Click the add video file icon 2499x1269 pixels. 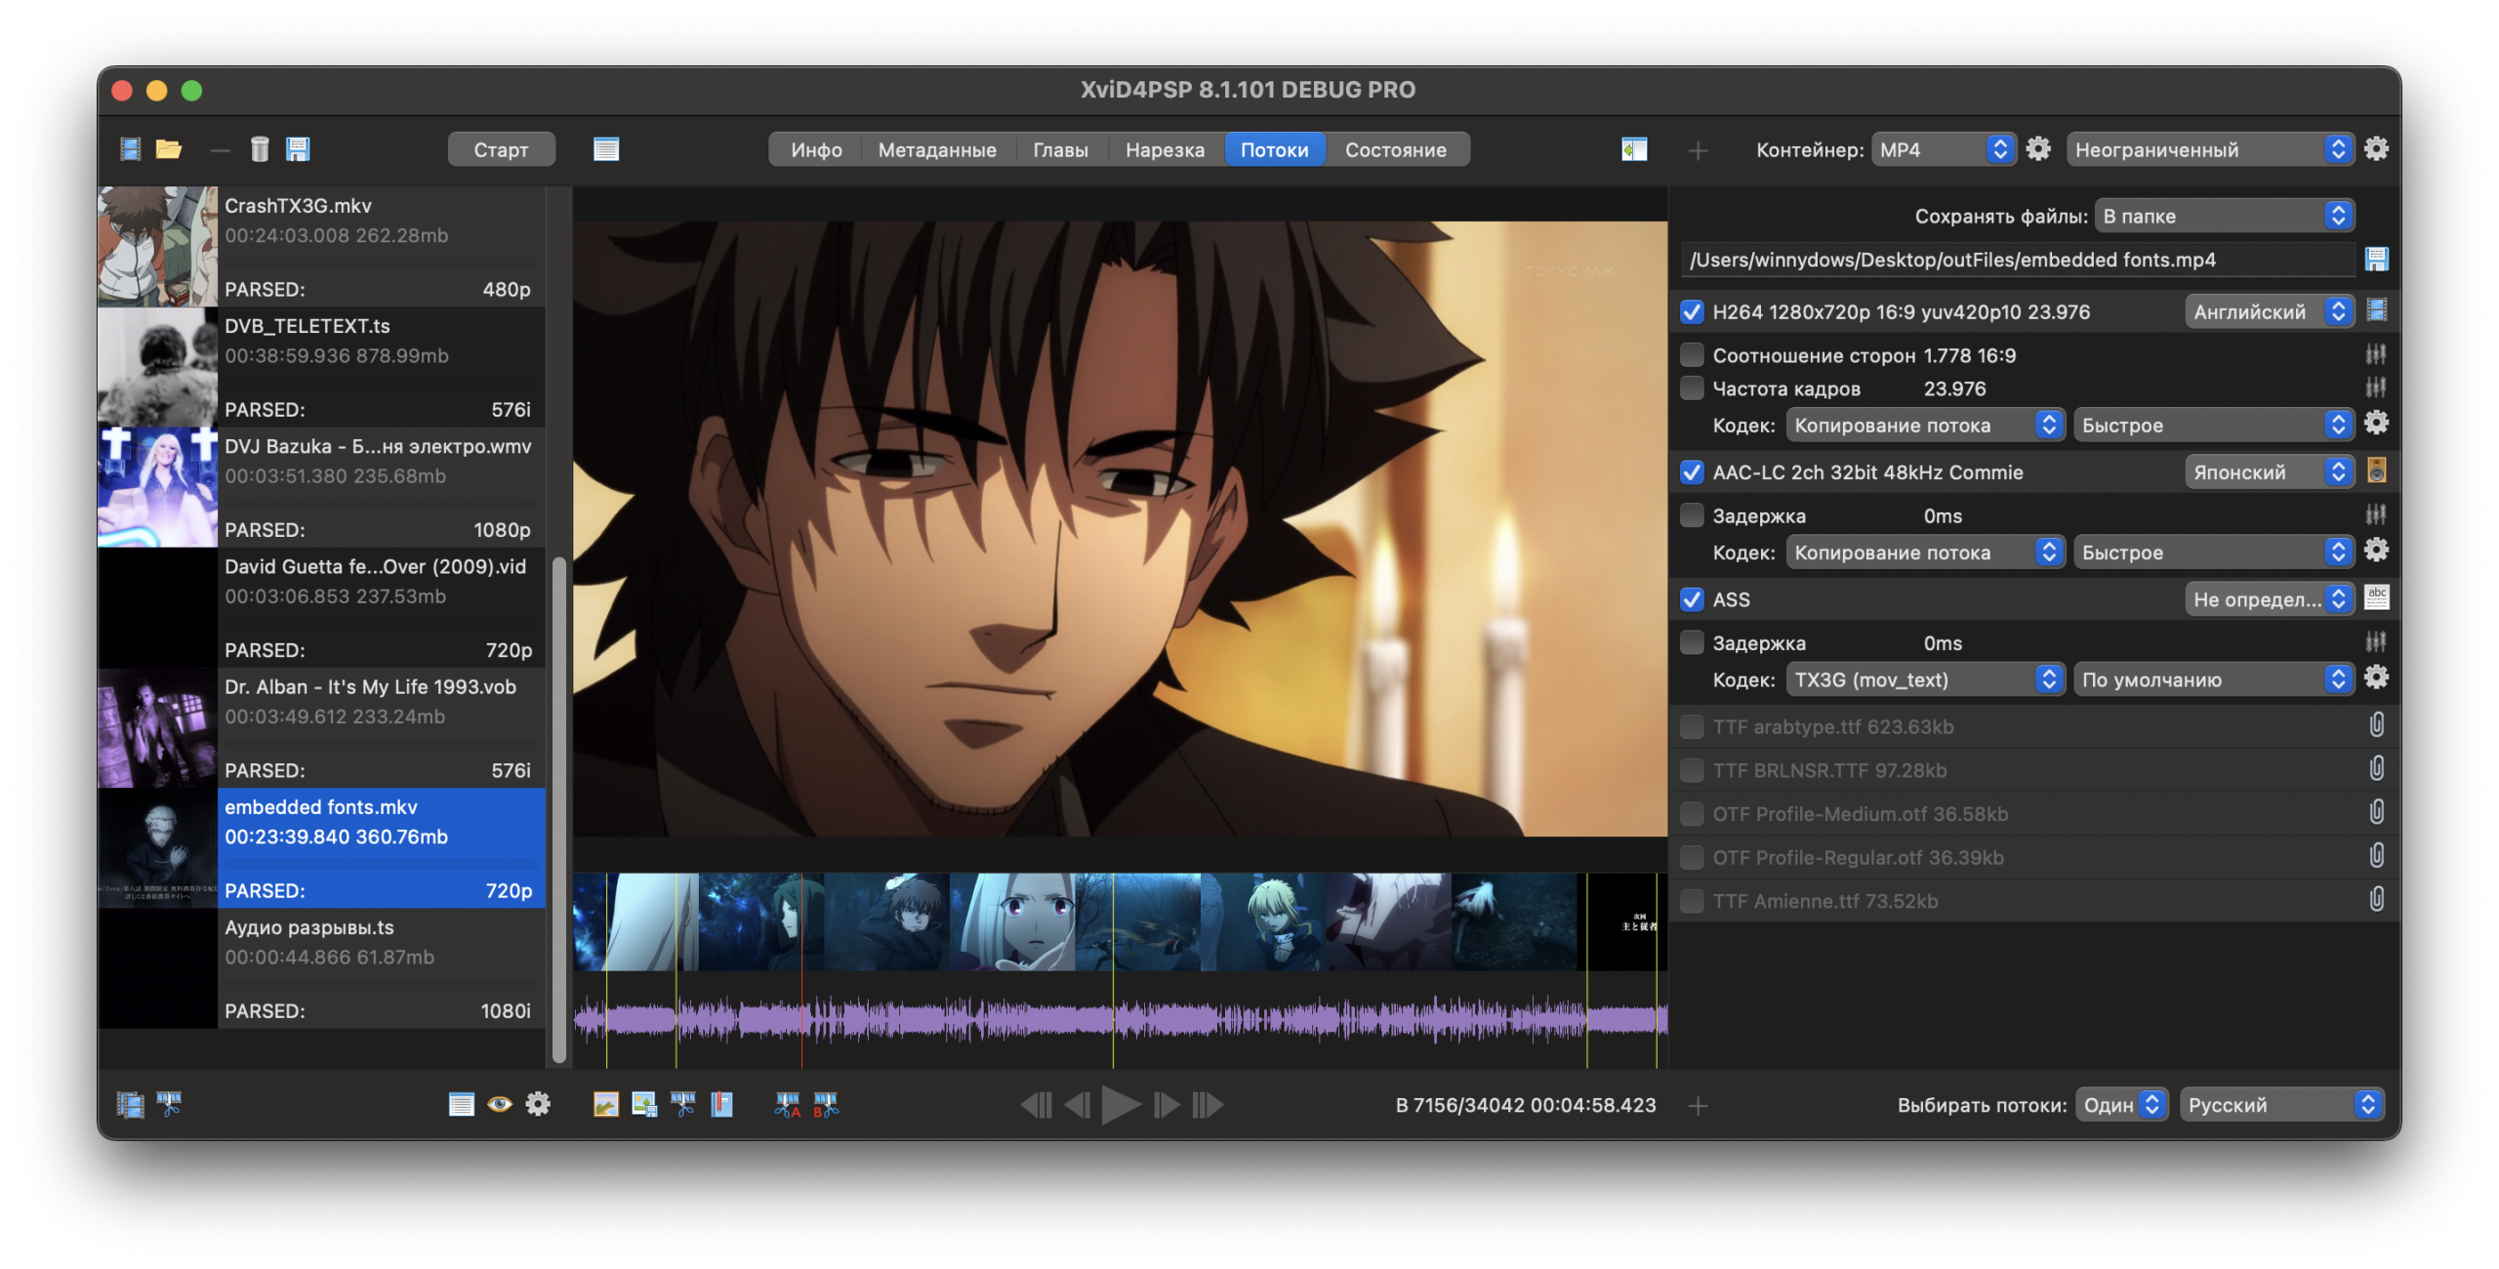click(x=130, y=148)
